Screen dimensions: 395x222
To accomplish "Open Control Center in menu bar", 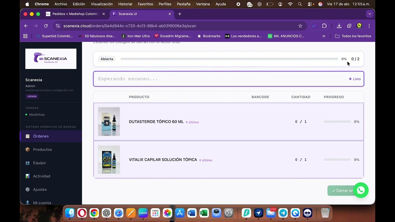I will pos(310,4).
